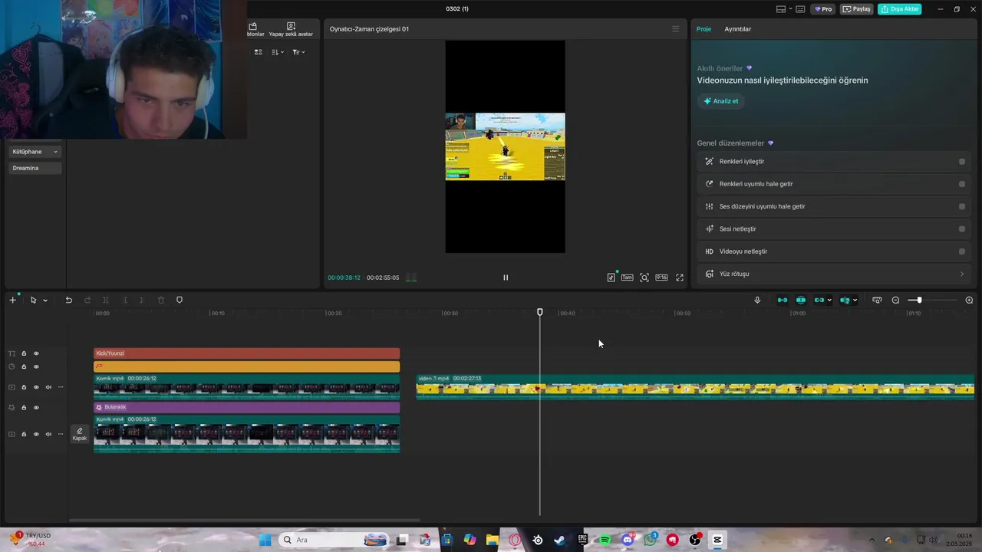This screenshot has height=552, width=982.
Task: Click the Dışa Aktar export button
Action: click(900, 9)
